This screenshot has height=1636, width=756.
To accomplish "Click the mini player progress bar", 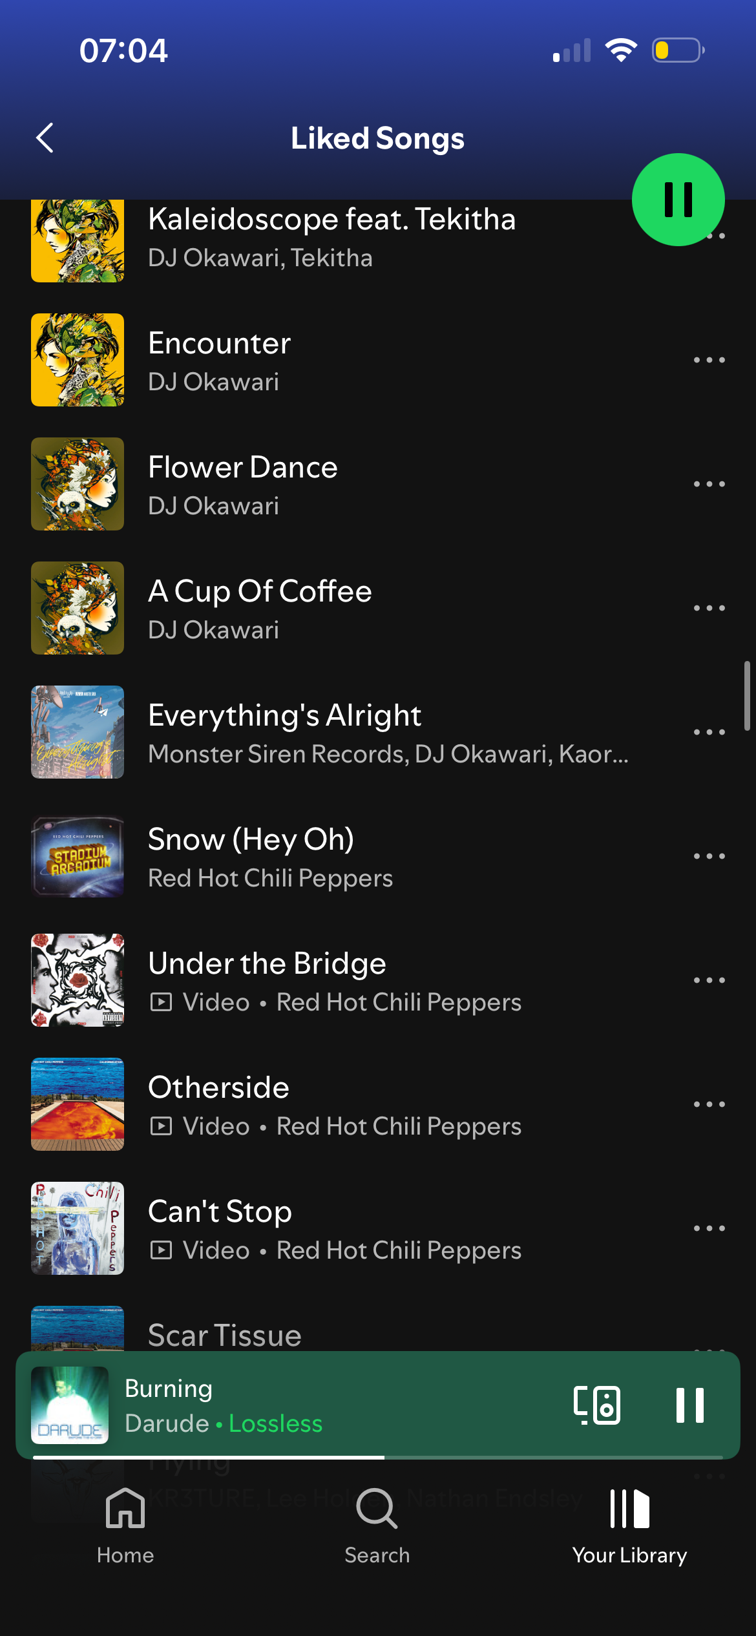I will (x=377, y=1457).
